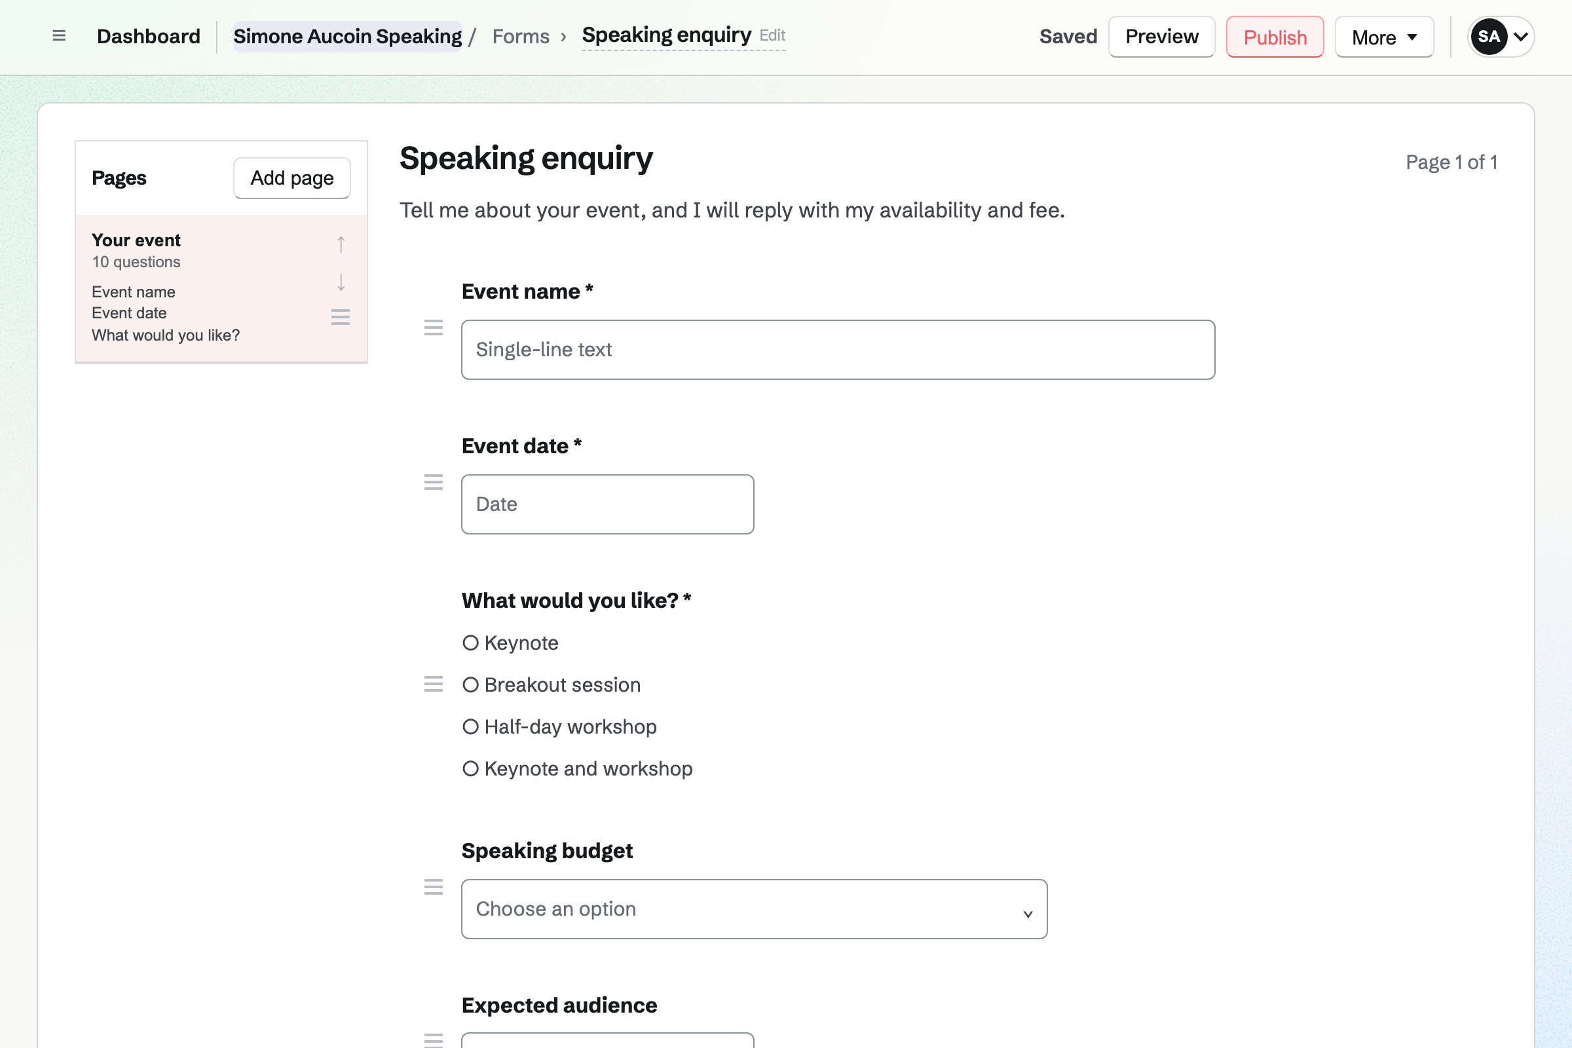The image size is (1572, 1048).
Task: Open the hamburger menu beside Dashboard
Action: click(x=59, y=36)
